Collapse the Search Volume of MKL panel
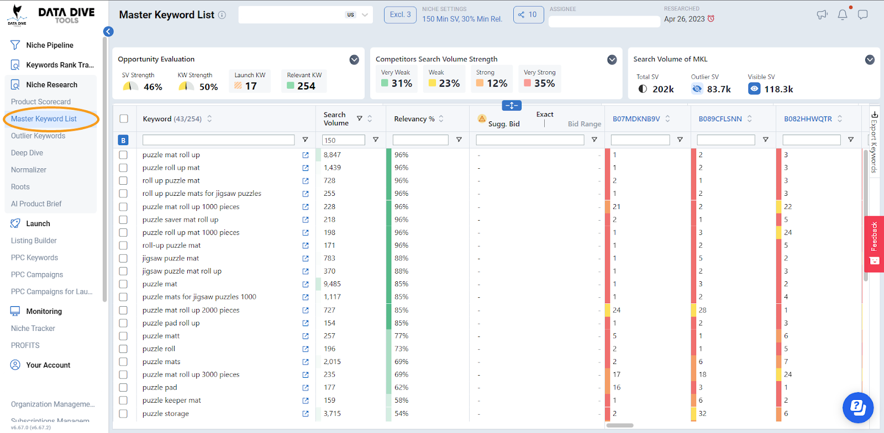This screenshot has height=433, width=884. pos(870,60)
